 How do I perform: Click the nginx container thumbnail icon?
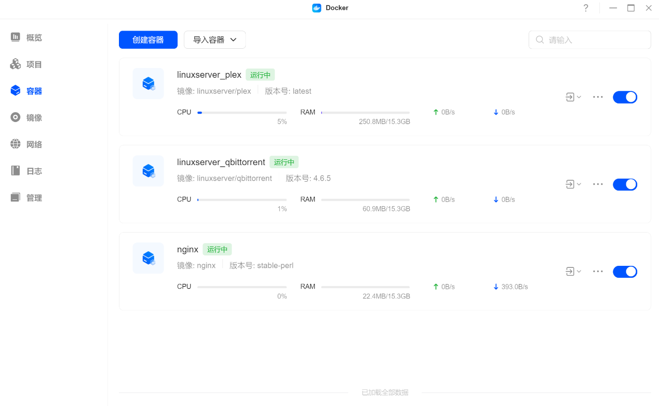click(149, 258)
